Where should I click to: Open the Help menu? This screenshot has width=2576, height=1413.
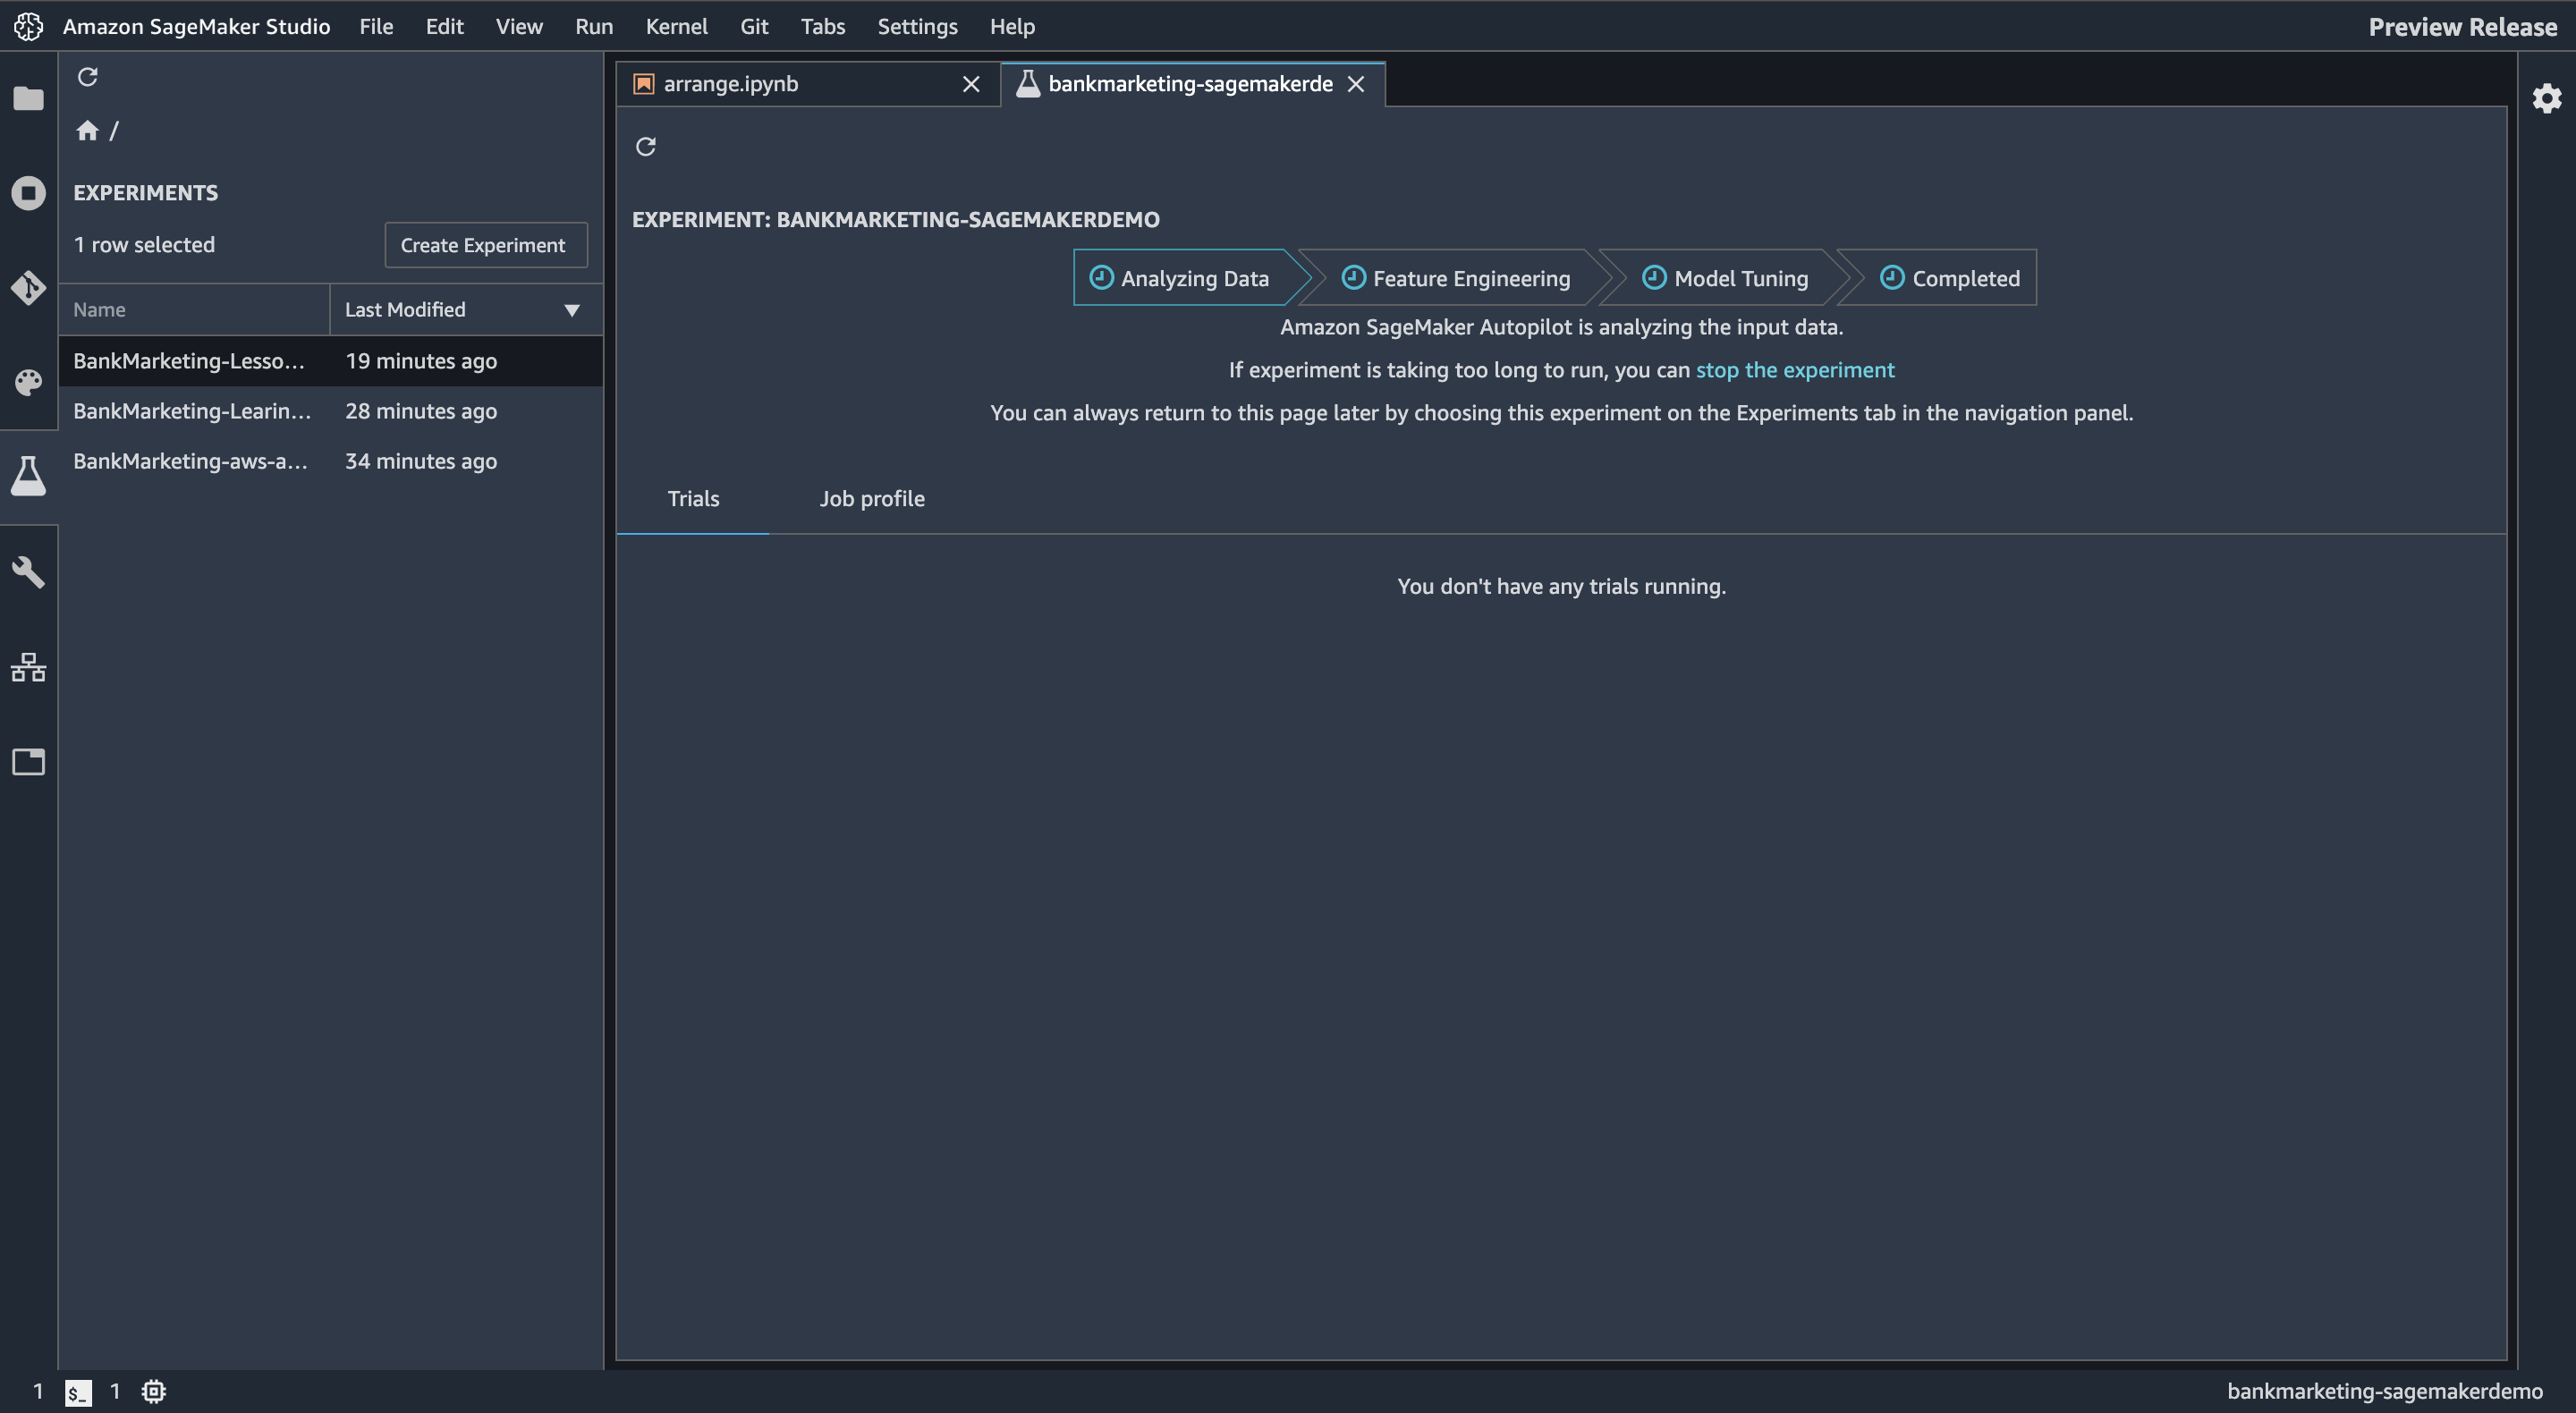(1012, 26)
